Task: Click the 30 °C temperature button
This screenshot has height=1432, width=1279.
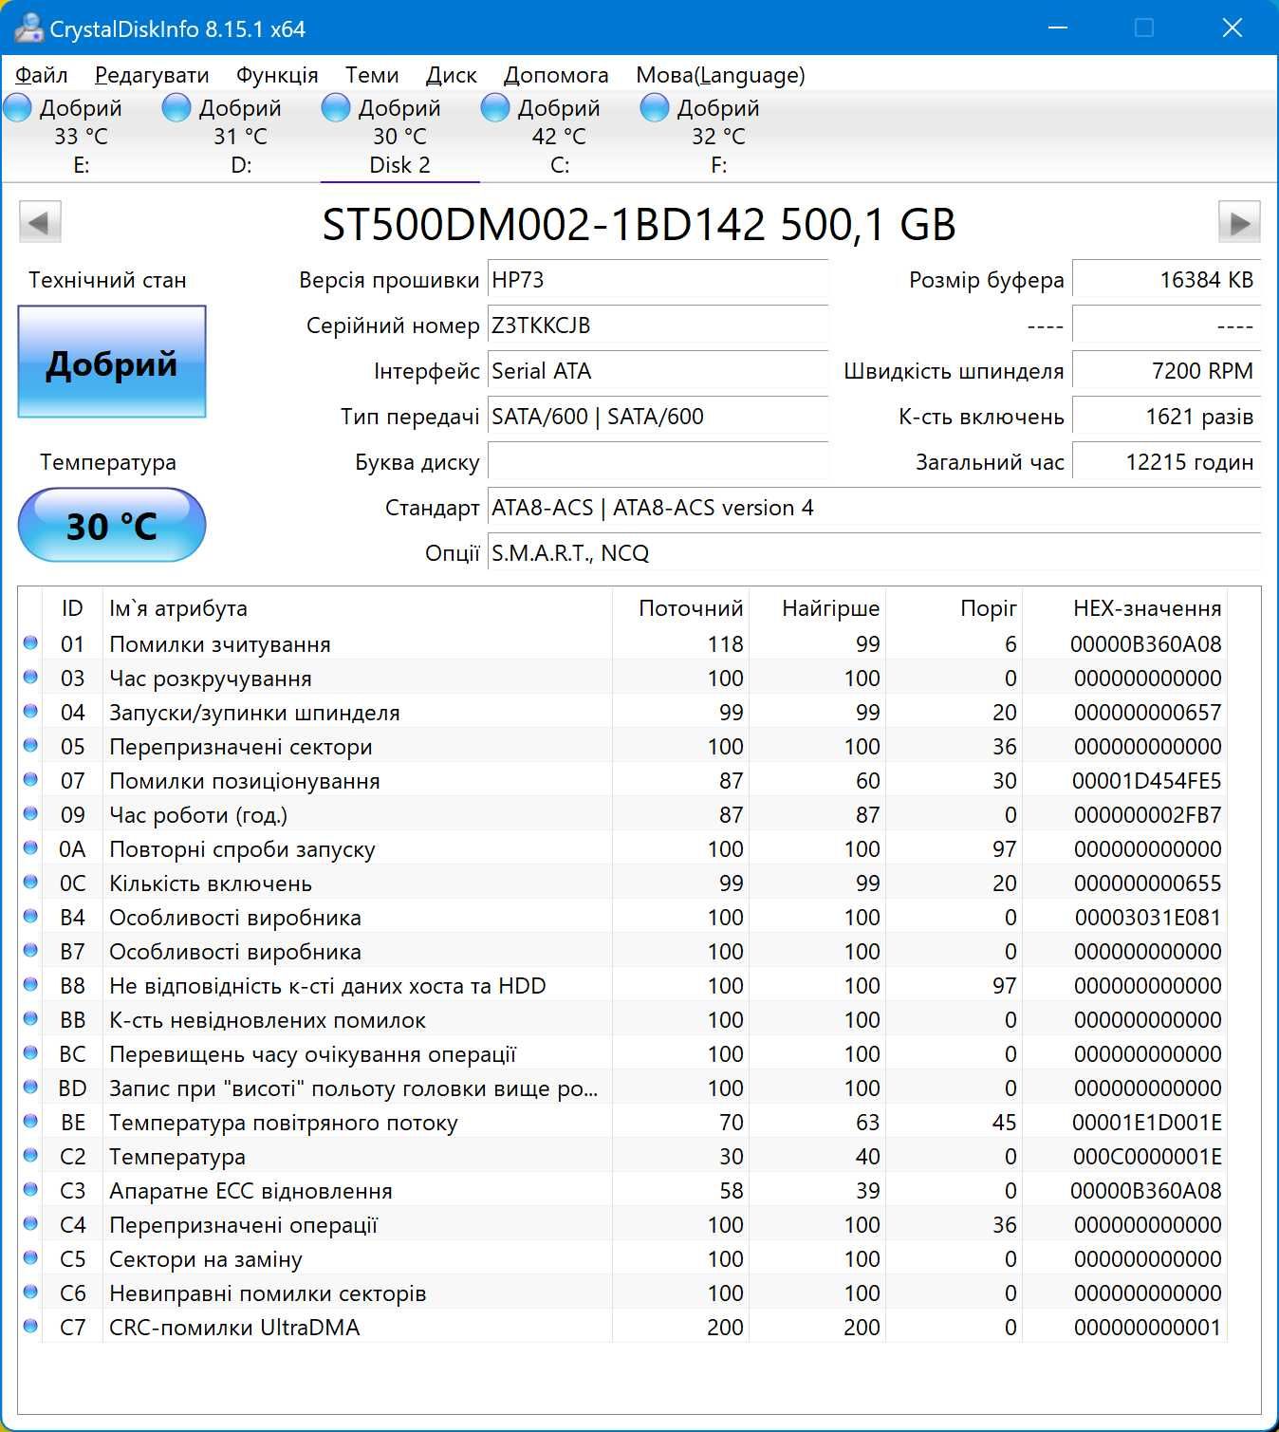Action: click(112, 525)
